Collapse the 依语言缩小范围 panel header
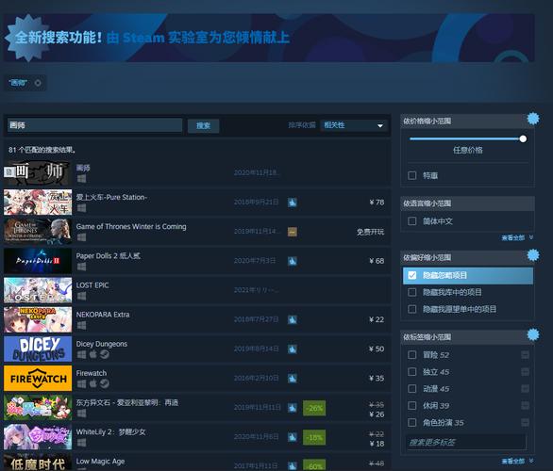 467,203
